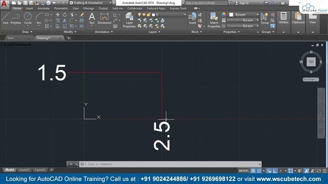Screen dimensions: 328x184
Task: Expand the Properties panel dropdown
Action: (231, 32)
